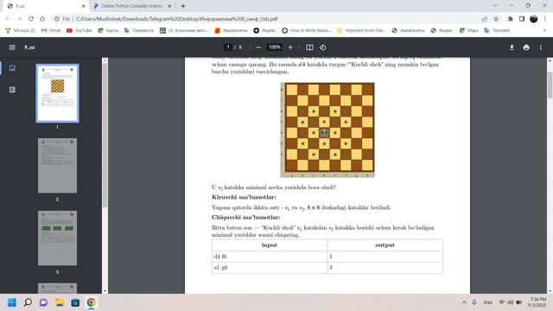Download the PDF file

[x=512, y=48]
